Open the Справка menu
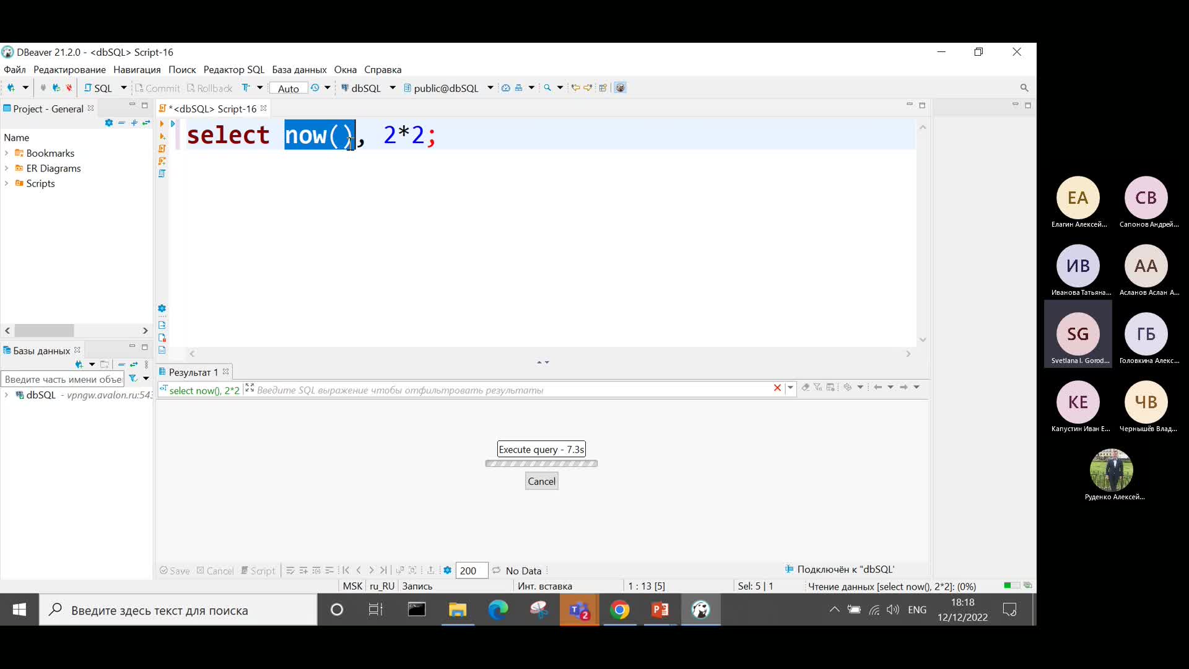Image resolution: width=1189 pixels, height=669 pixels. coord(383,69)
